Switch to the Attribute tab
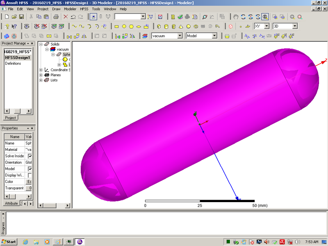This screenshot has height=246, width=328. tap(11, 203)
